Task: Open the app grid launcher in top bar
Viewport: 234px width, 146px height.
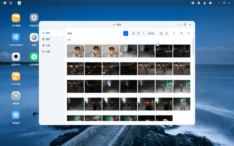Action: pyautogui.click(x=11, y=3)
